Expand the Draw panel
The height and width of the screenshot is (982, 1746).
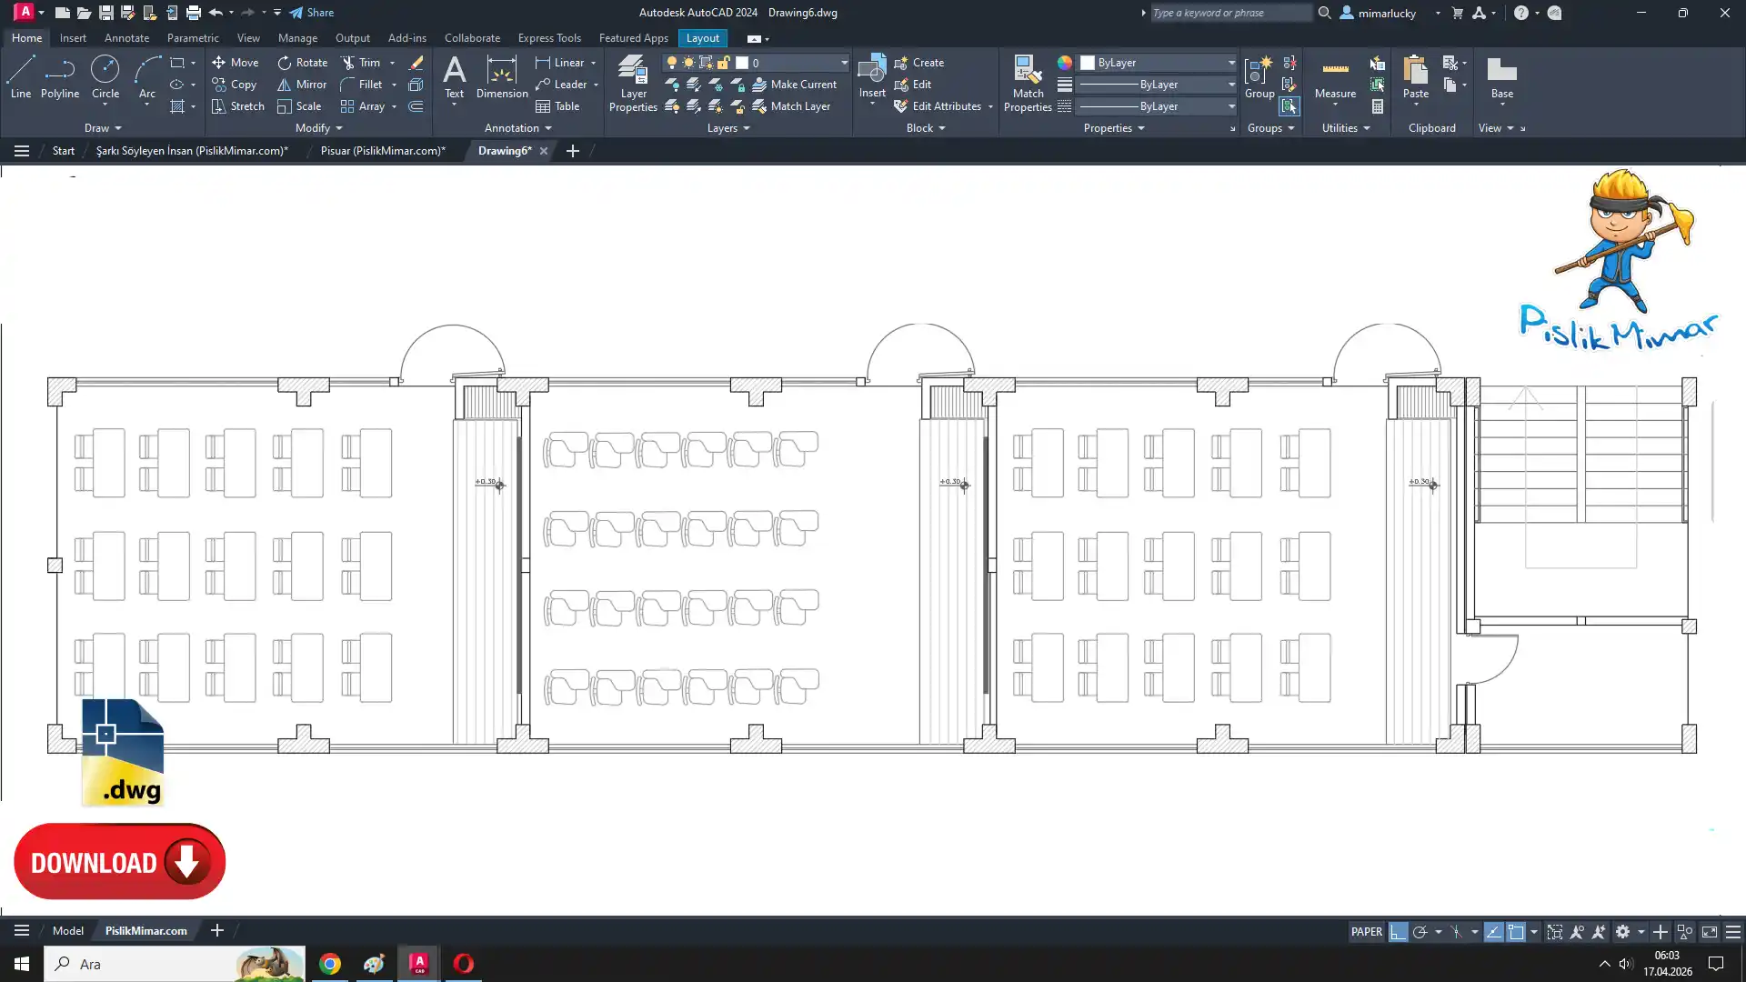[x=103, y=128]
